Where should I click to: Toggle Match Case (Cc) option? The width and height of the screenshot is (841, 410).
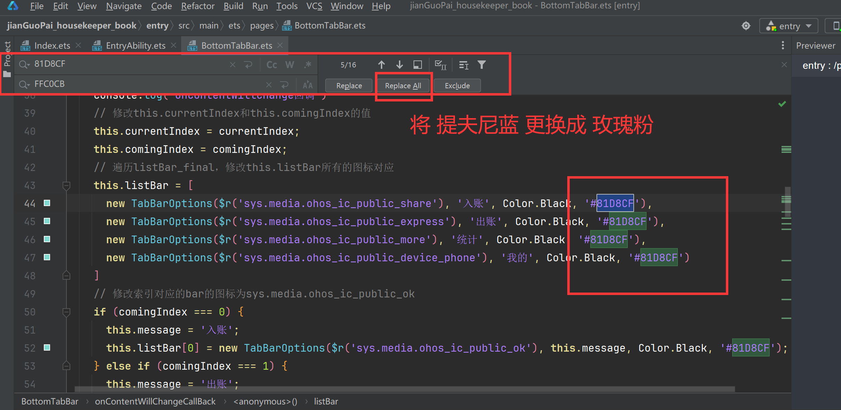[272, 65]
